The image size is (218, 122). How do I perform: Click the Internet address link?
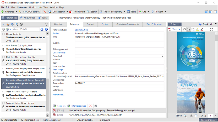tap(77, 106)
